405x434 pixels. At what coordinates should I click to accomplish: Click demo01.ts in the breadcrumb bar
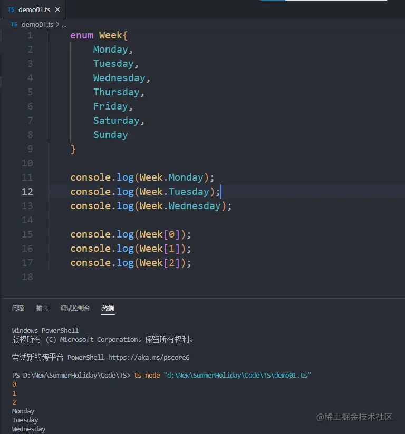(x=37, y=25)
